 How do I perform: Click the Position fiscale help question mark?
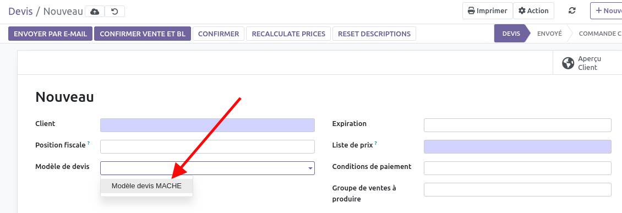tap(89, 143)
